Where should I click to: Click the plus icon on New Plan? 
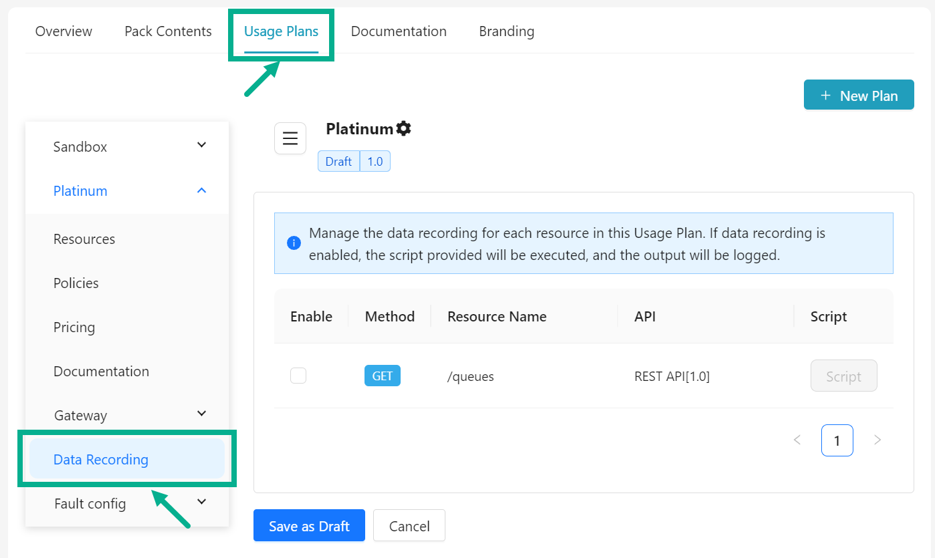tap(825, 95)
